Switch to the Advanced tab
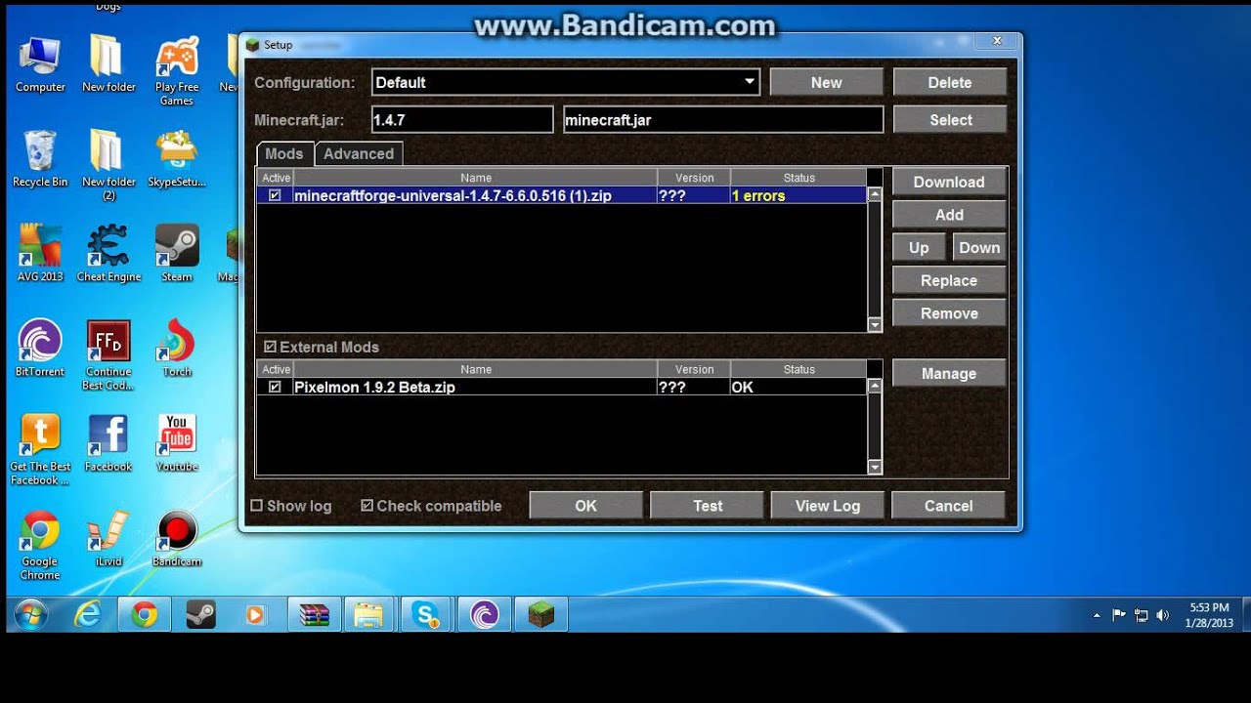1251x703 pixels. coord(359,153)
